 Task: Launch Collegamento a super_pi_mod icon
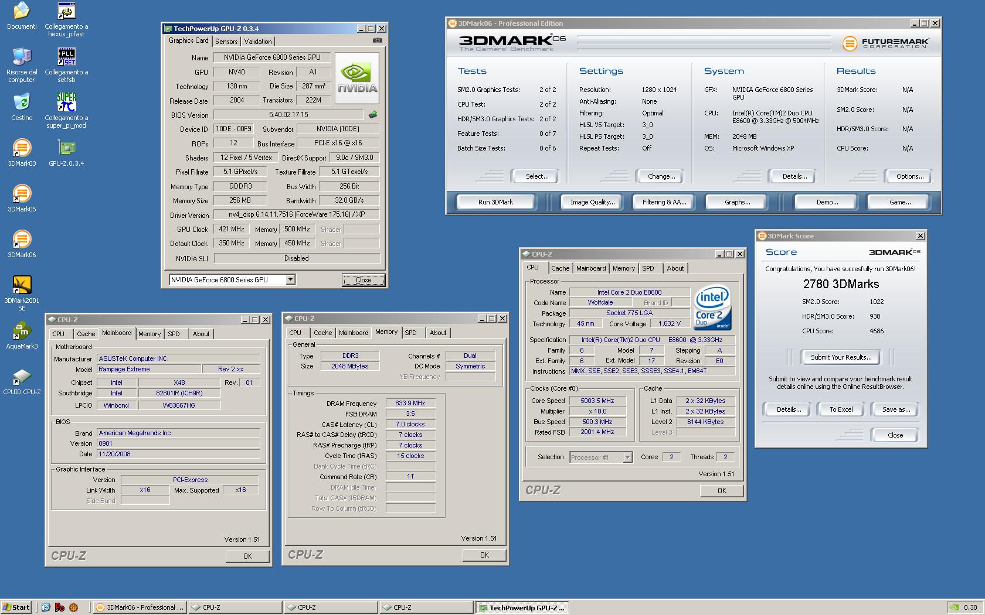click(66, 102)
